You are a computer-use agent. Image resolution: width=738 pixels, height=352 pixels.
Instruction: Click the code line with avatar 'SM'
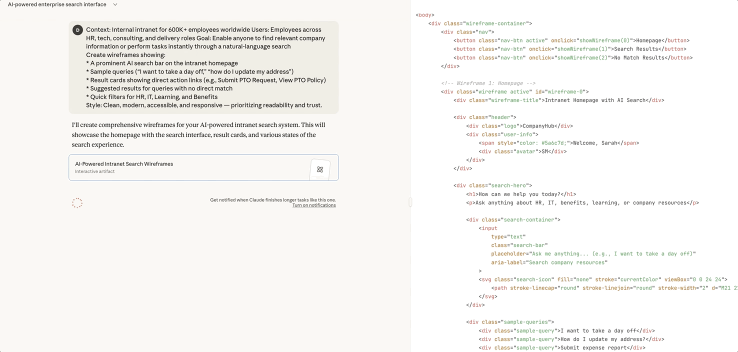522,151
